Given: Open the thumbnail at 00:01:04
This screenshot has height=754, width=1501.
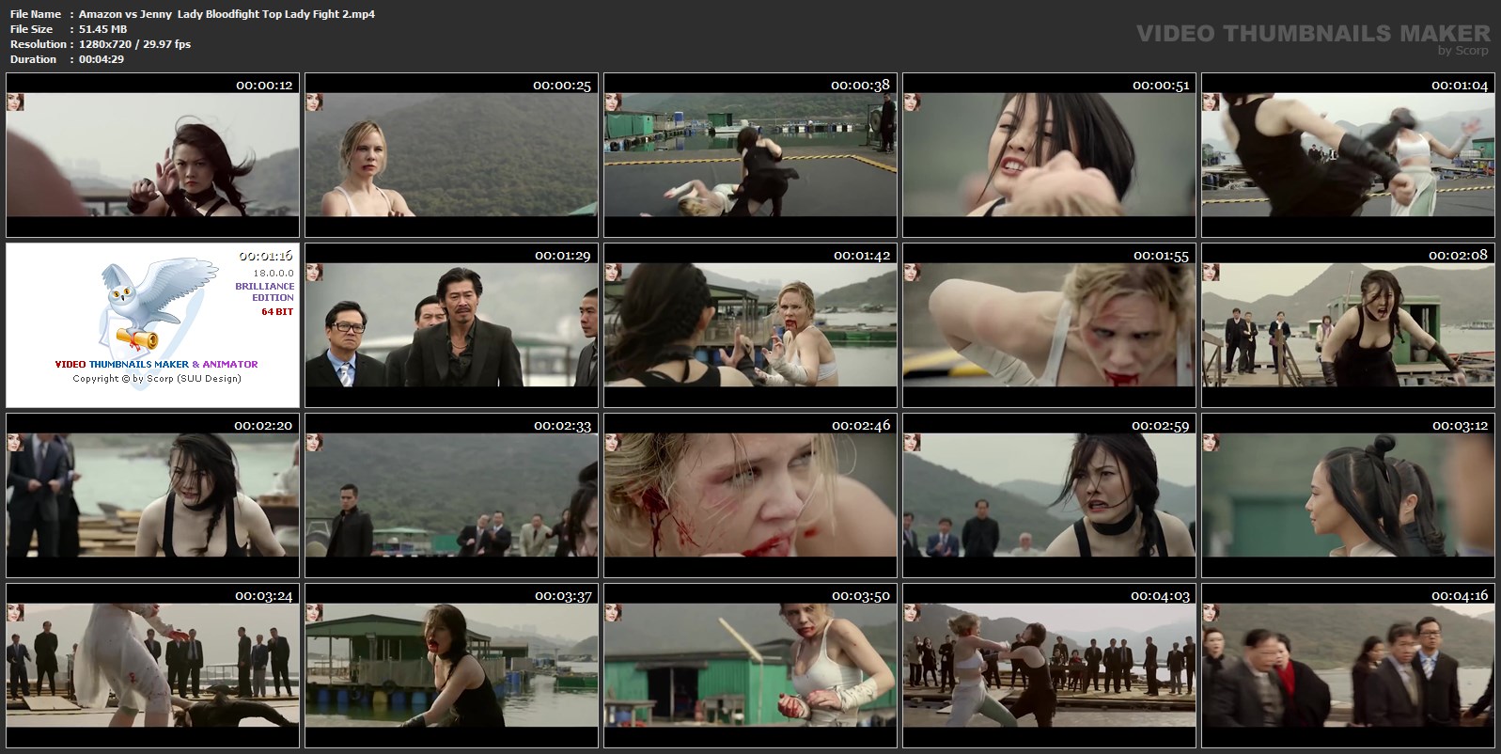Looking at the screenshot, I should [x=1348, y=155].
